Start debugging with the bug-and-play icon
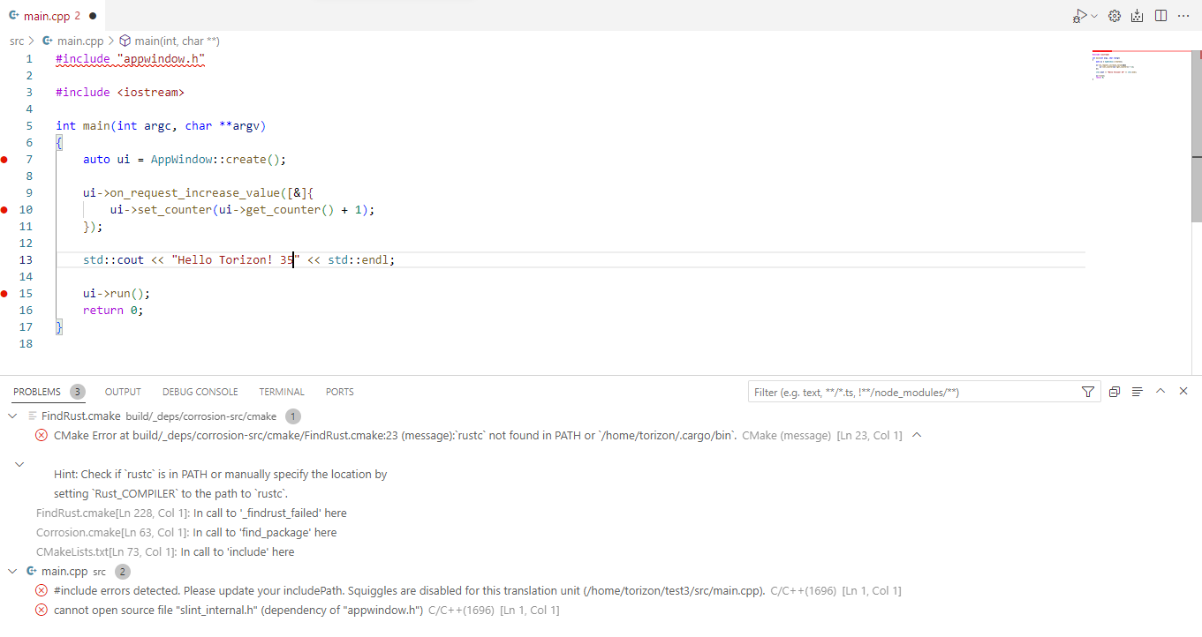Screen dimensions: 1202x637 [x=1079, y=16]
